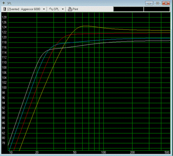
Task: Click the 20 Hz frequency axis label
Action: [x=37, y=153]
